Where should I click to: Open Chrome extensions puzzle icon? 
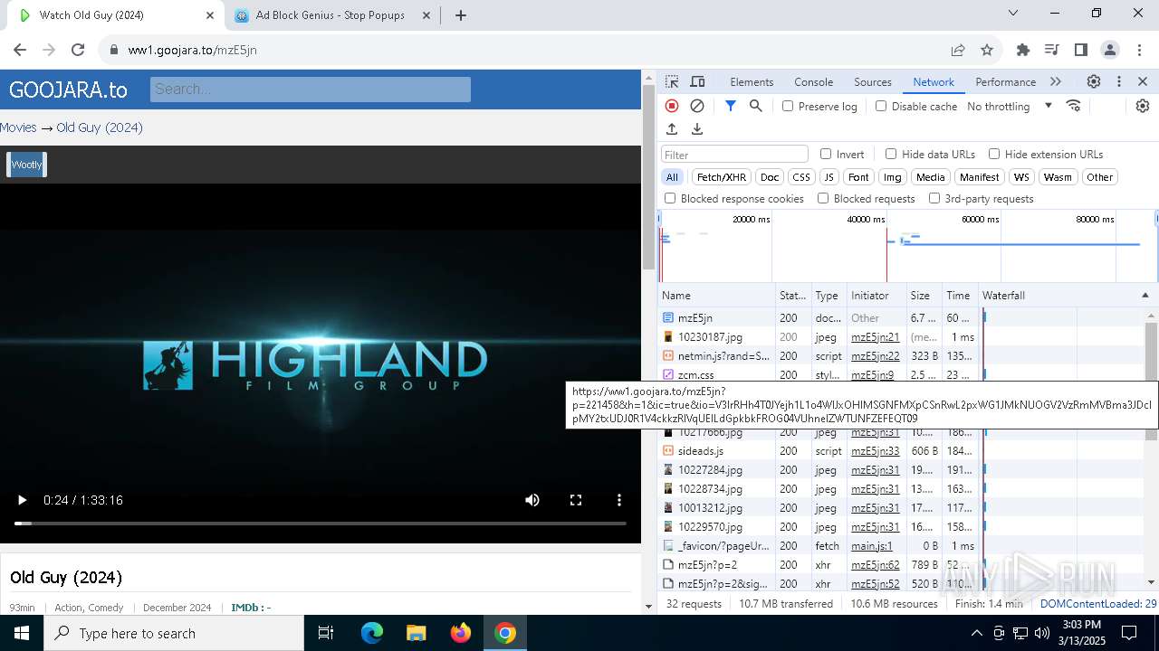[x=1023, y=50]
